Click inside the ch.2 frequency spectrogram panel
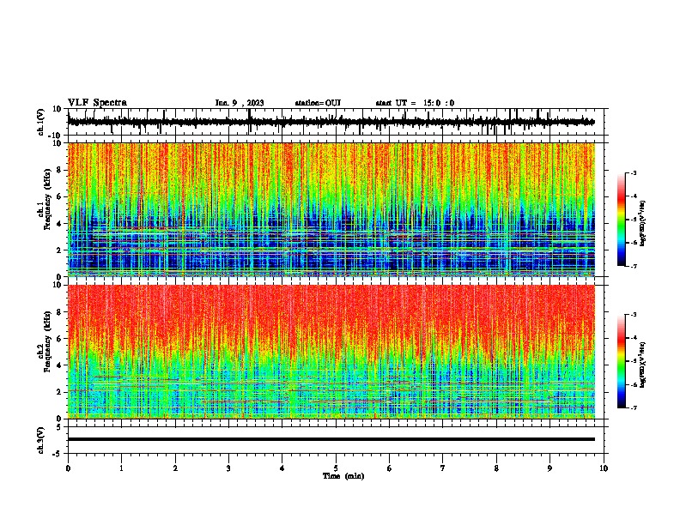680x525 pixels. click(x=331, y=352)
